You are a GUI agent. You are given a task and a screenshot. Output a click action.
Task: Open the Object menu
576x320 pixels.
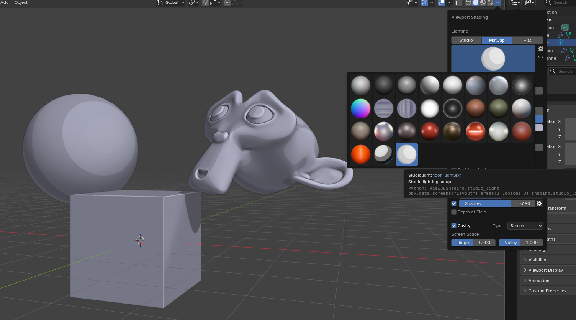click(21, 2)
